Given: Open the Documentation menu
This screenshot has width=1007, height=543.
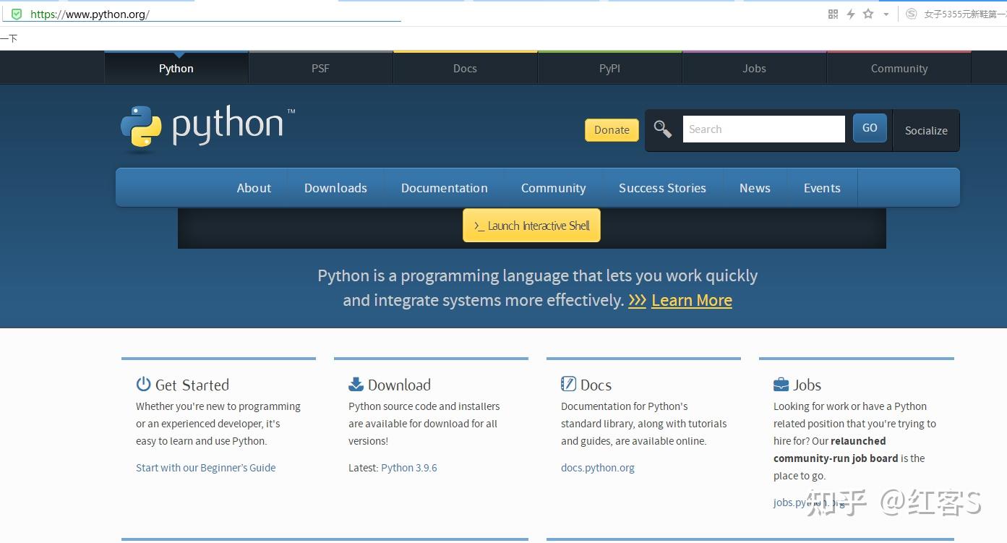Looking at the screenshot, I should pyautogui.click(x=445, y=188).
